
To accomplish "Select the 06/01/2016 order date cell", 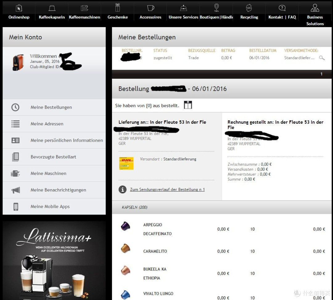I will [259, 58].
